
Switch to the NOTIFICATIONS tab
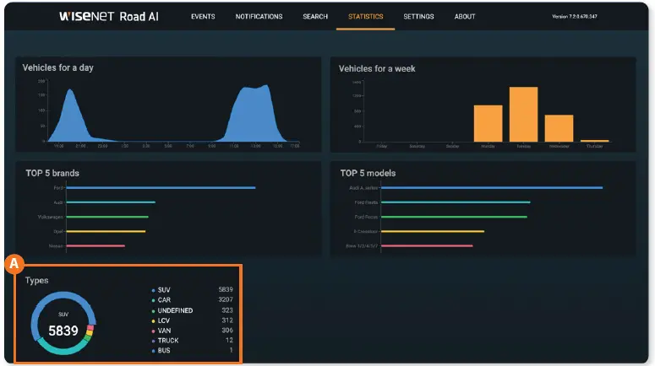click(x=259, y=17)
